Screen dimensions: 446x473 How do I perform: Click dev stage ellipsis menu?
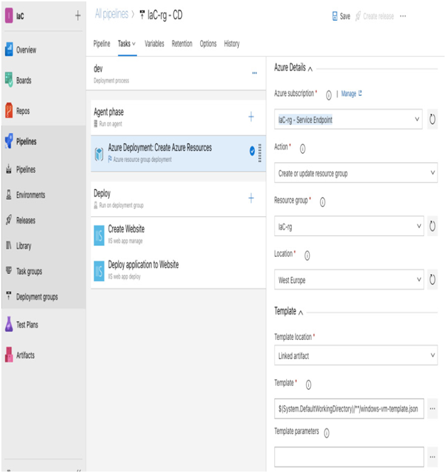tap(254, 73)
